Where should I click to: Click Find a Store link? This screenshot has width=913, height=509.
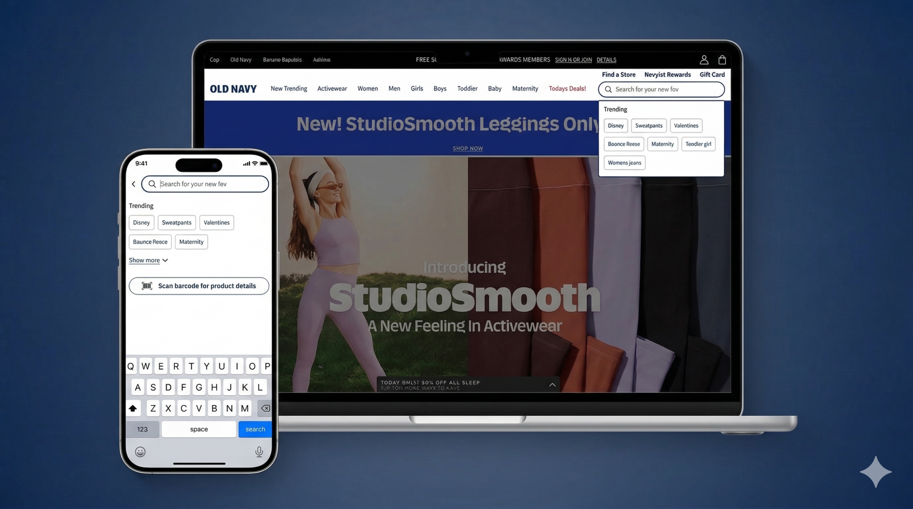(x=618, y=74)
